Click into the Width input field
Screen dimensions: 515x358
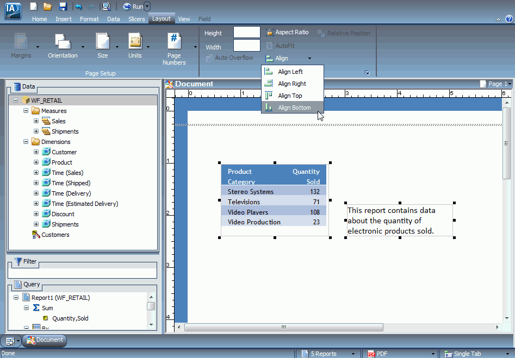[247, 46]
